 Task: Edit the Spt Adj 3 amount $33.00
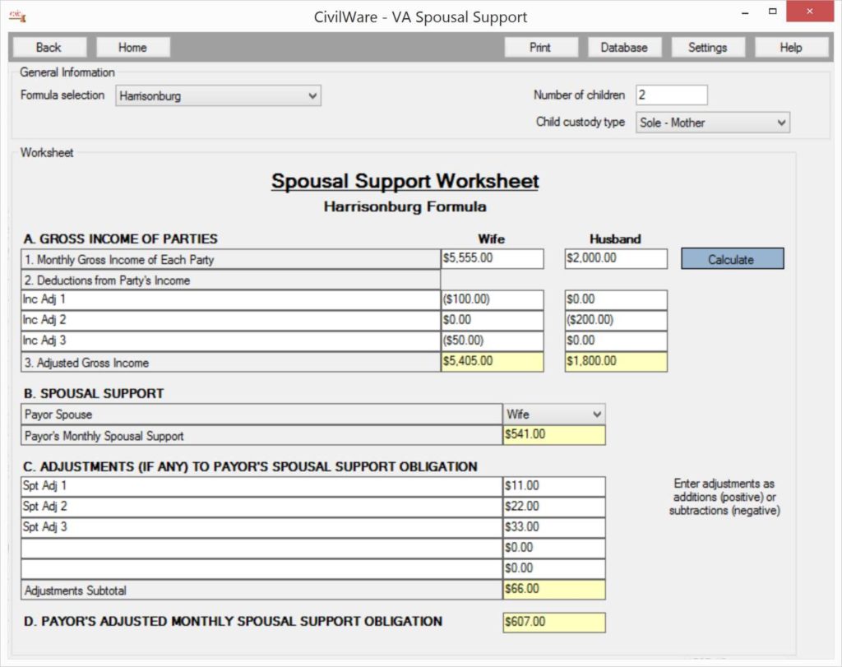click(x=553, y=527)
